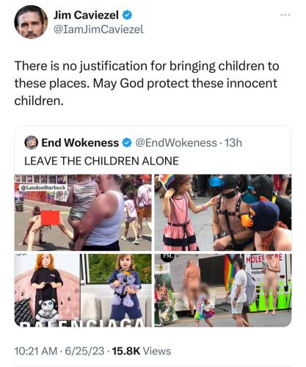This screenshot has width=306, height=367.
Task: Click the verified badge next to End Wokeness
Action: [127, 143]
